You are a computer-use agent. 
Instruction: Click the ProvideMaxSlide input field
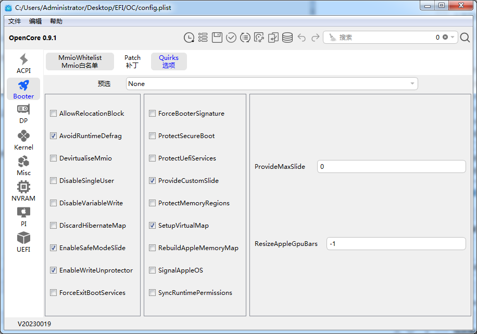click(391, 167)
